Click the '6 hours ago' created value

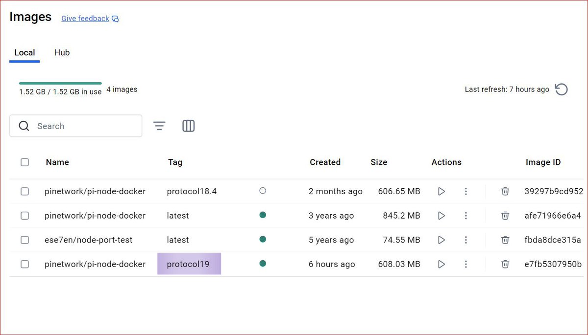pyautogui.click(x=332, y=264)
